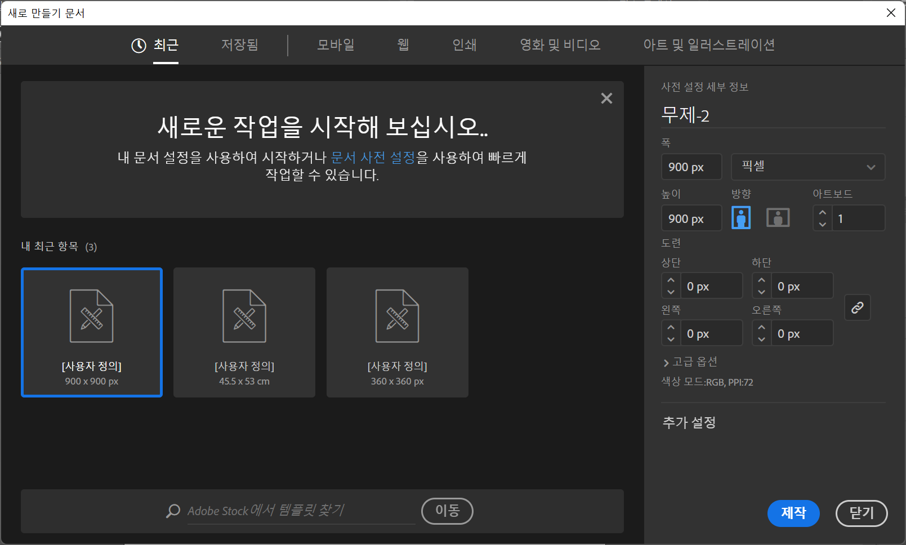Screen dimensions: 906x545
Task: Click the 아트보드 count field
Action: click(858, 218)
